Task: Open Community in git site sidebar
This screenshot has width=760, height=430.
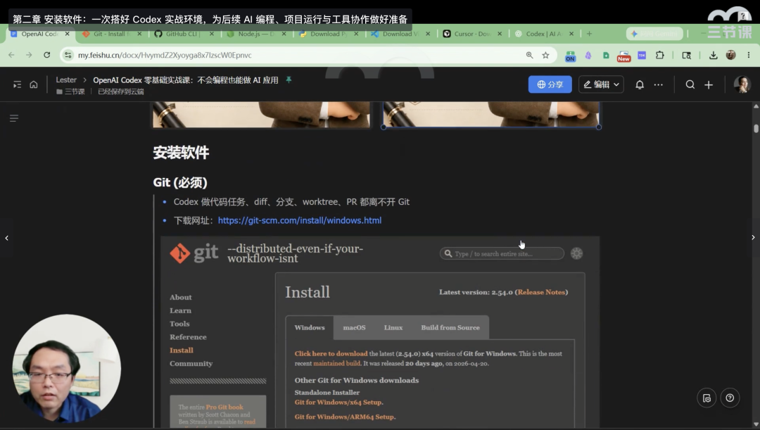Action: tap(191, 364)
